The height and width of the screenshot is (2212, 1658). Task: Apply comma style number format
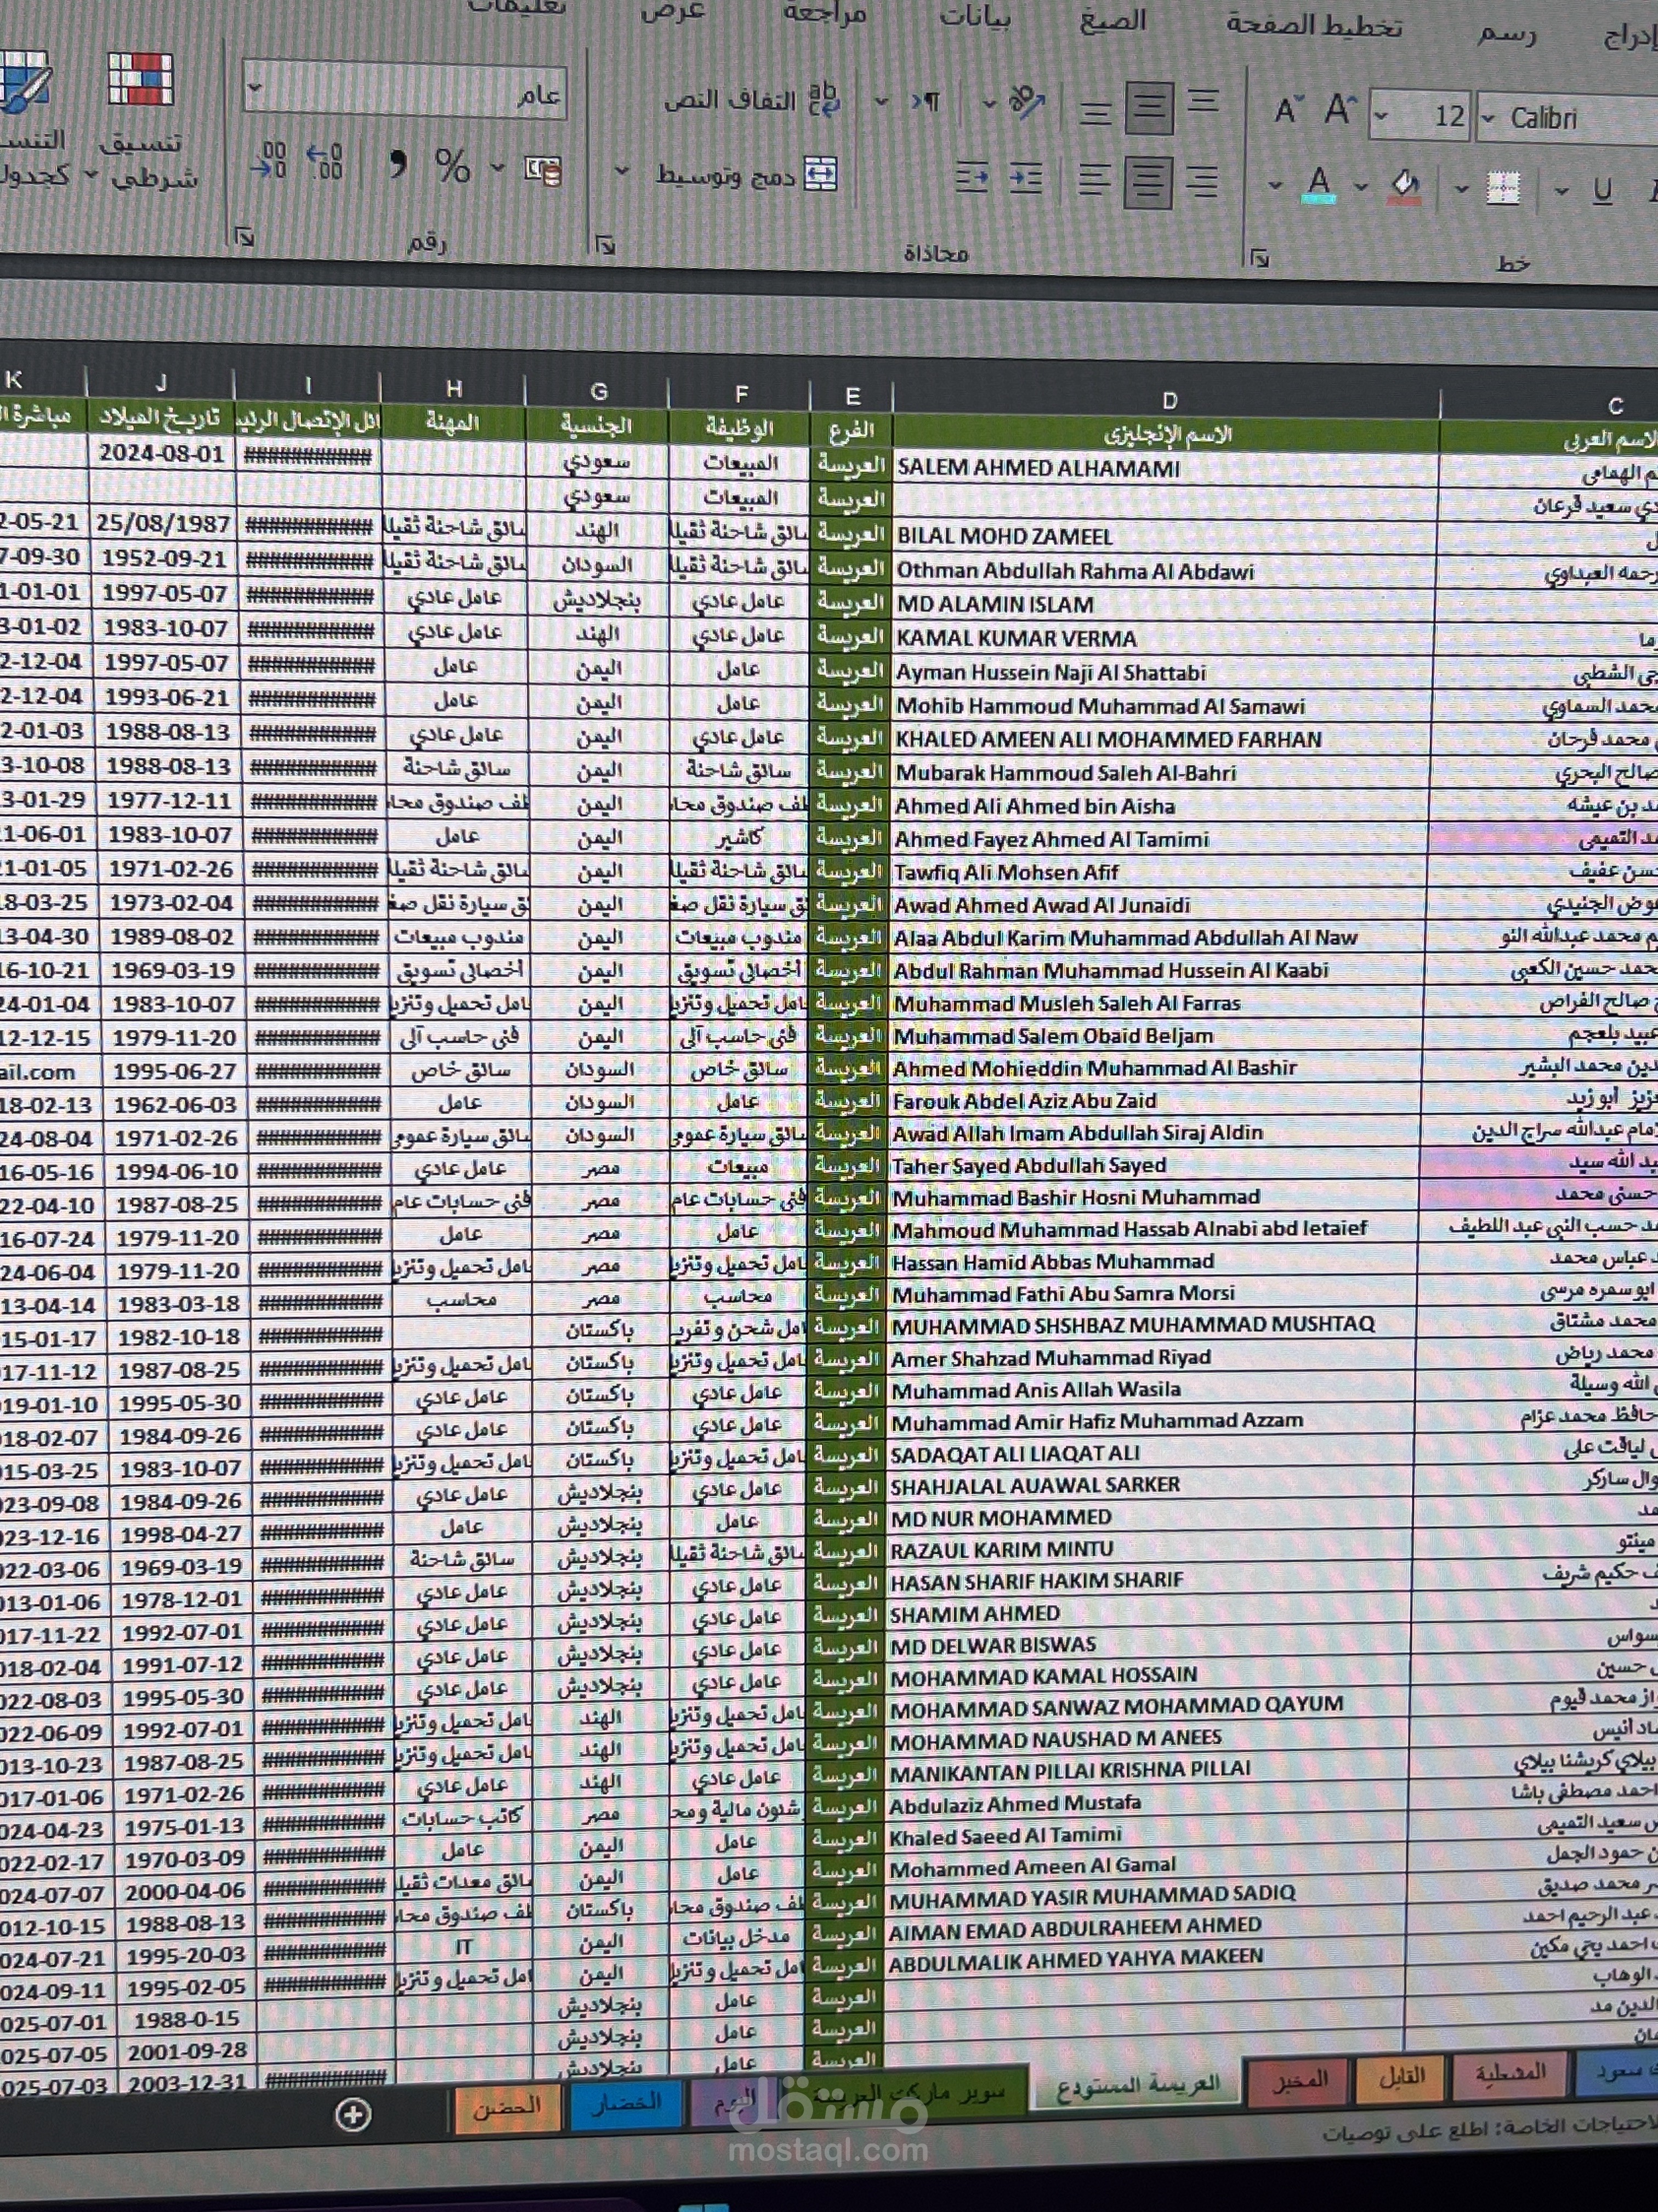pyautogui.click(x=398, y=163)
